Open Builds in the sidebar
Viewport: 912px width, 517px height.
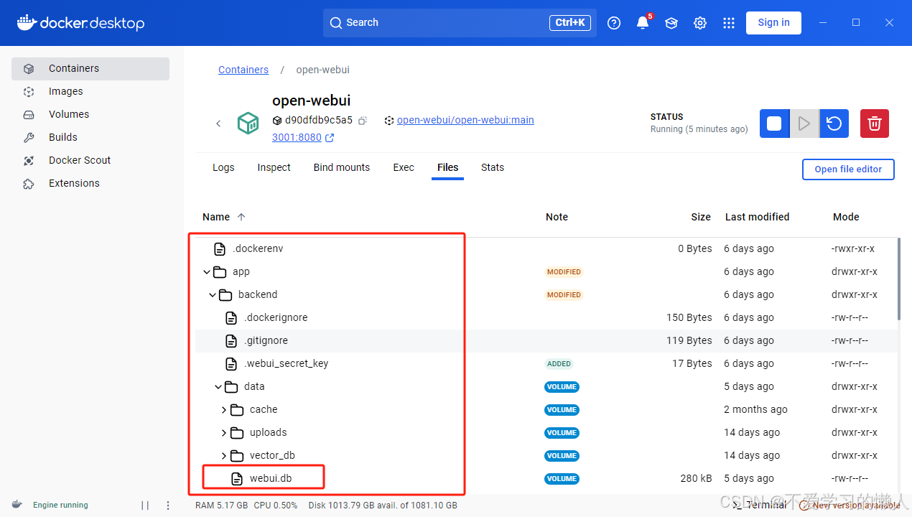tap(90, 137)
